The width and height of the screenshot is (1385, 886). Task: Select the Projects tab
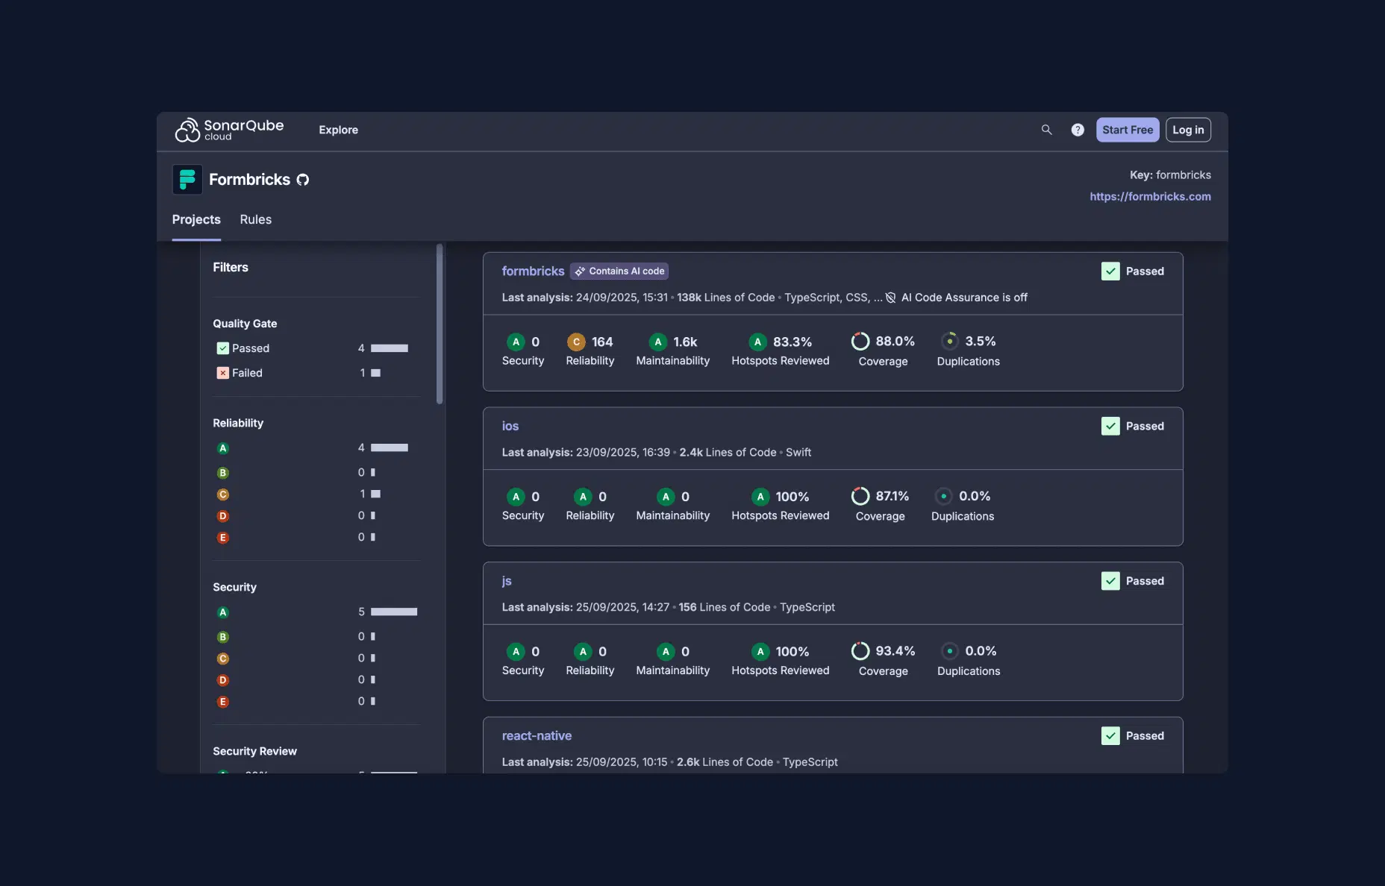point(196,220)
